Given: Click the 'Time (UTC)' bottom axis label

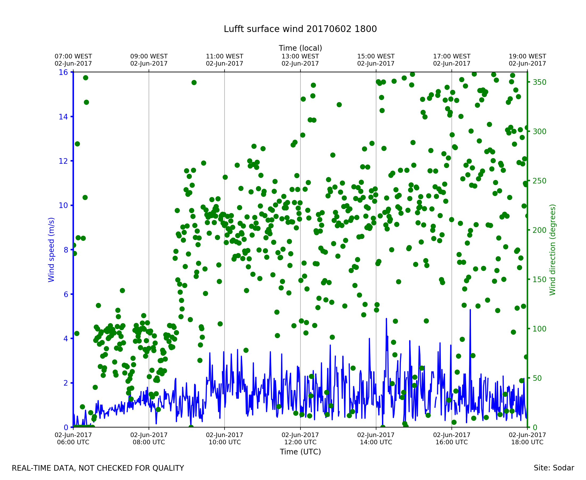Looking at the screenshot, I should [300, 452].
